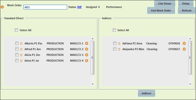Click the remove icon next to MAN172-2
The width and height of the screenshot is (196, 100).
(87, 49)
